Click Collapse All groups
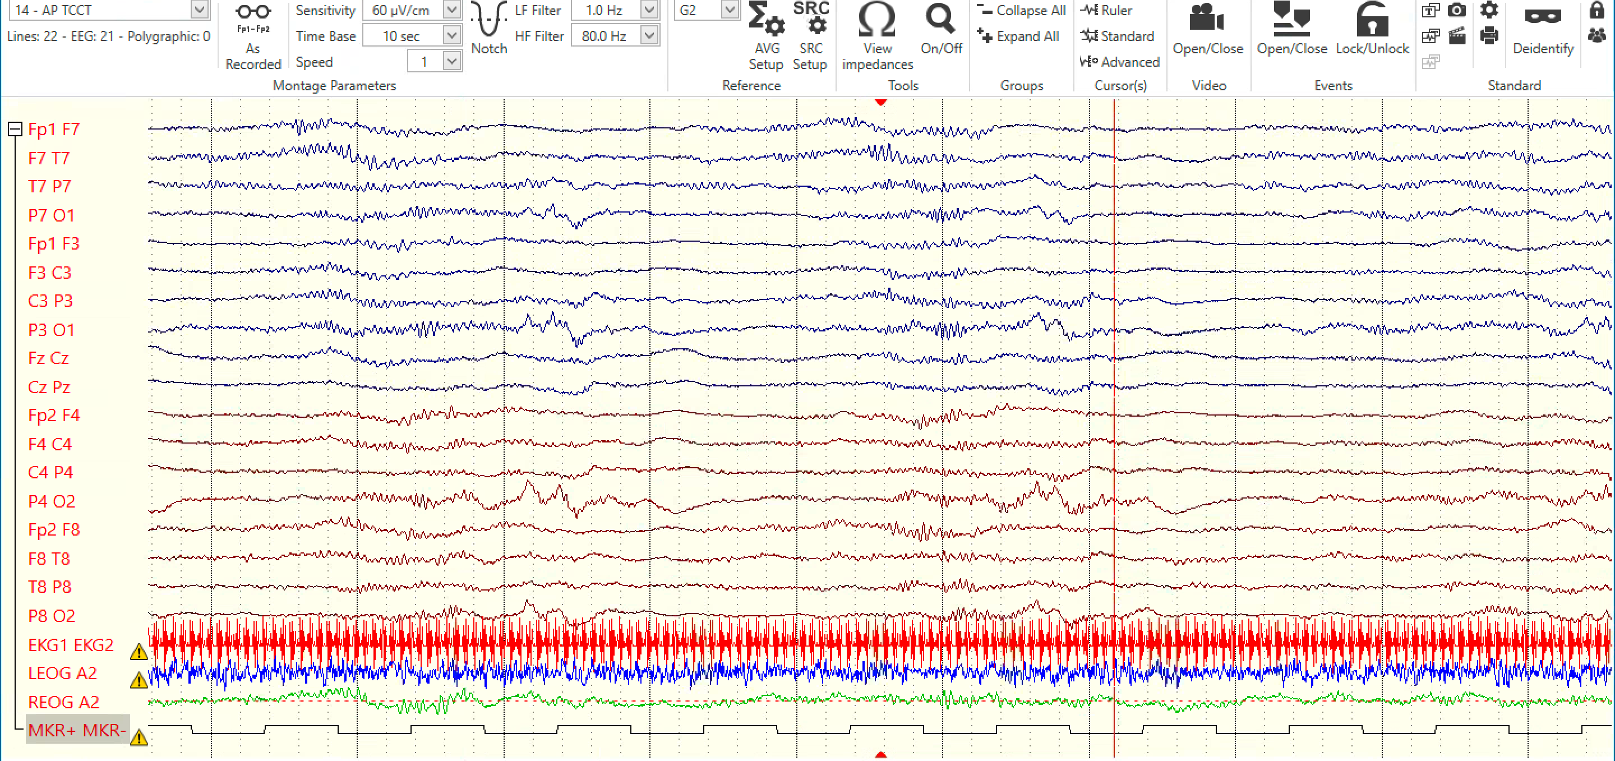The image size is (1615, 761). [x=1021, y=10]
